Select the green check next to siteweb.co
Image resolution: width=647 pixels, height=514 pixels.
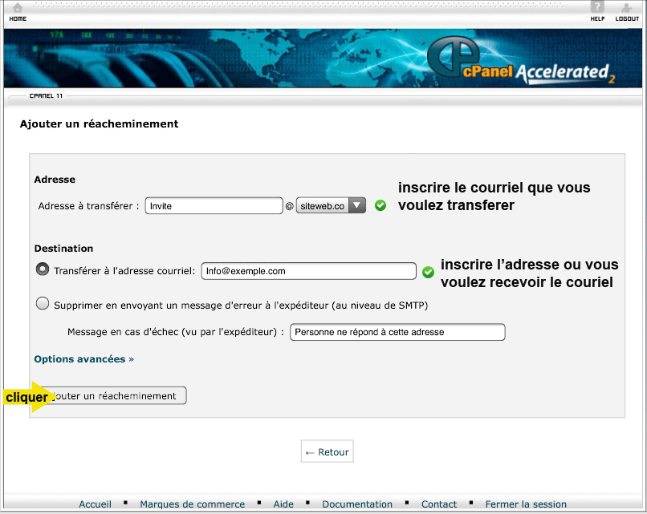pos(380,205)
